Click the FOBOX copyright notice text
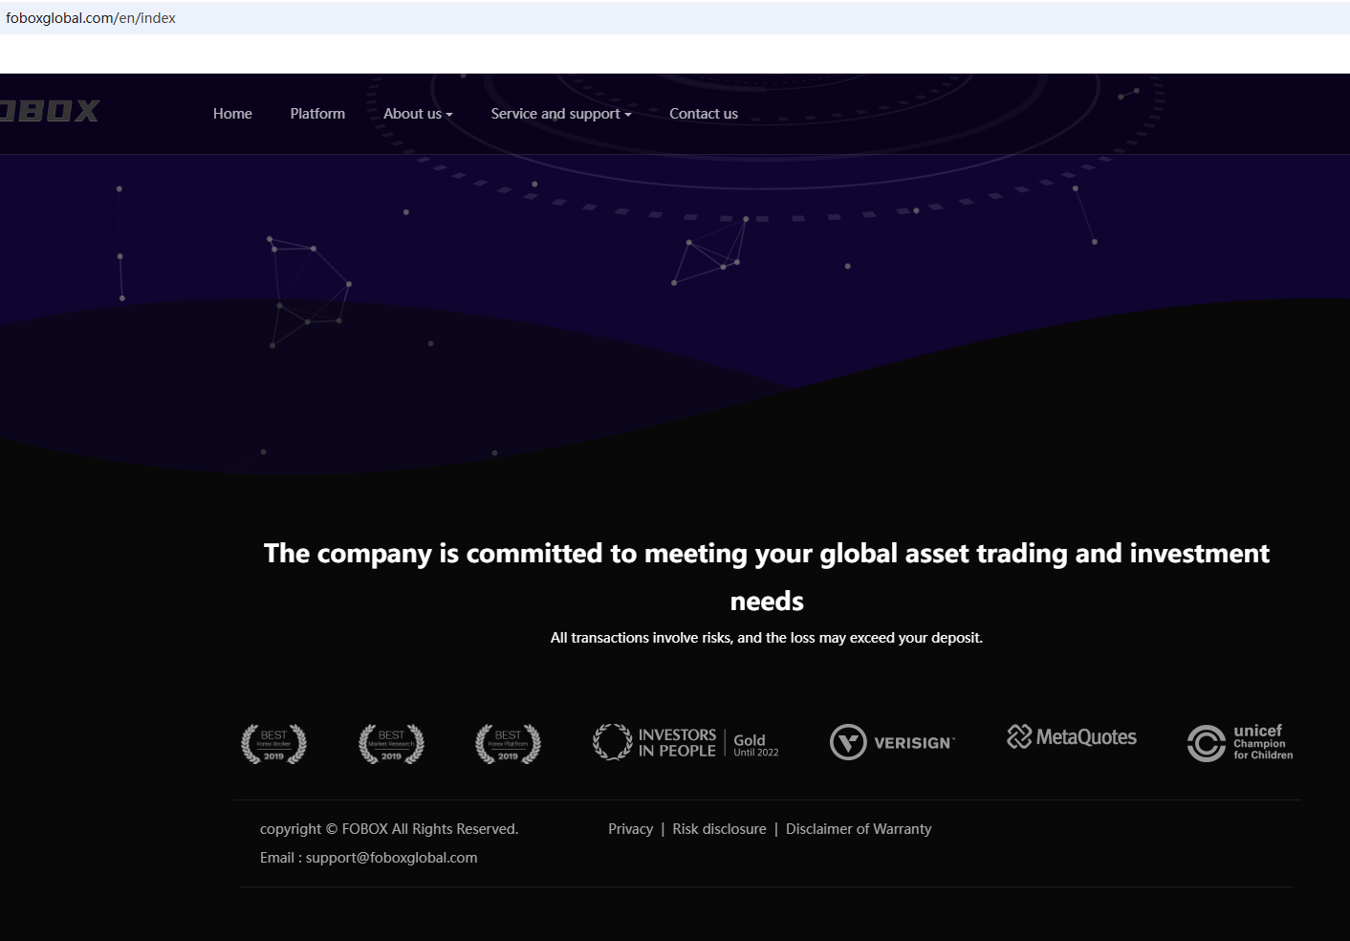 389,829
